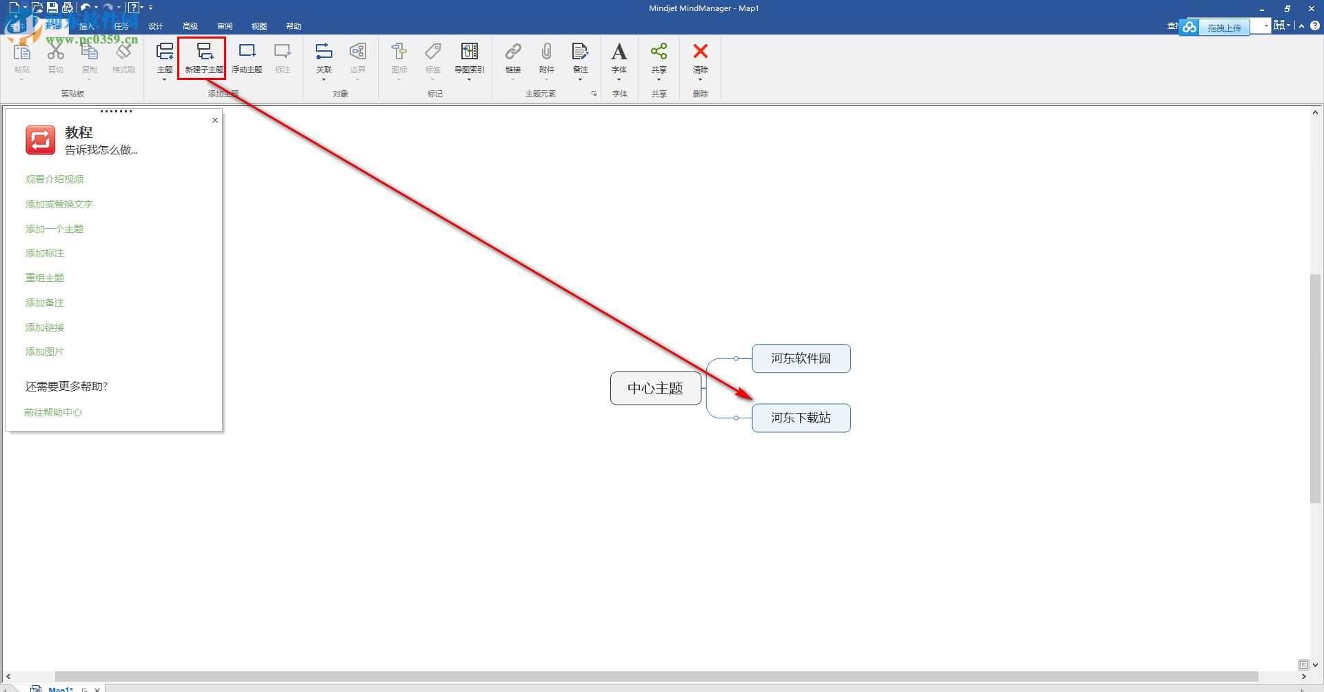Image resolution: width=1324 pixels, height=692 pixels.
Task: Open the 高级 ribbon tab
Action: click(x=190, y=26)
